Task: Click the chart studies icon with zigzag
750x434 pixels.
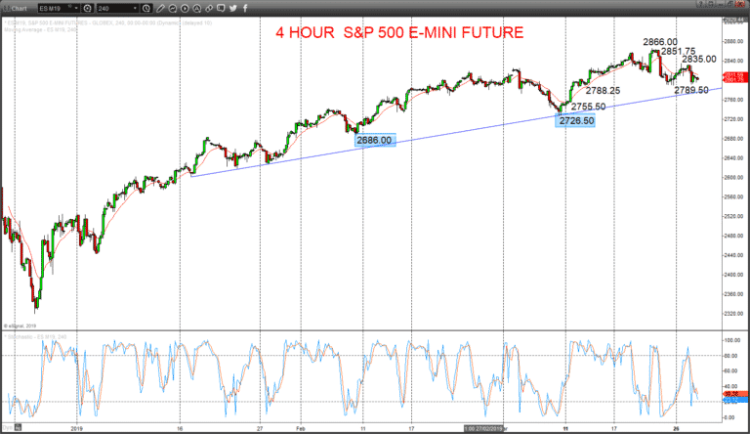Action: pyautogui.click(x=173, y=8)
